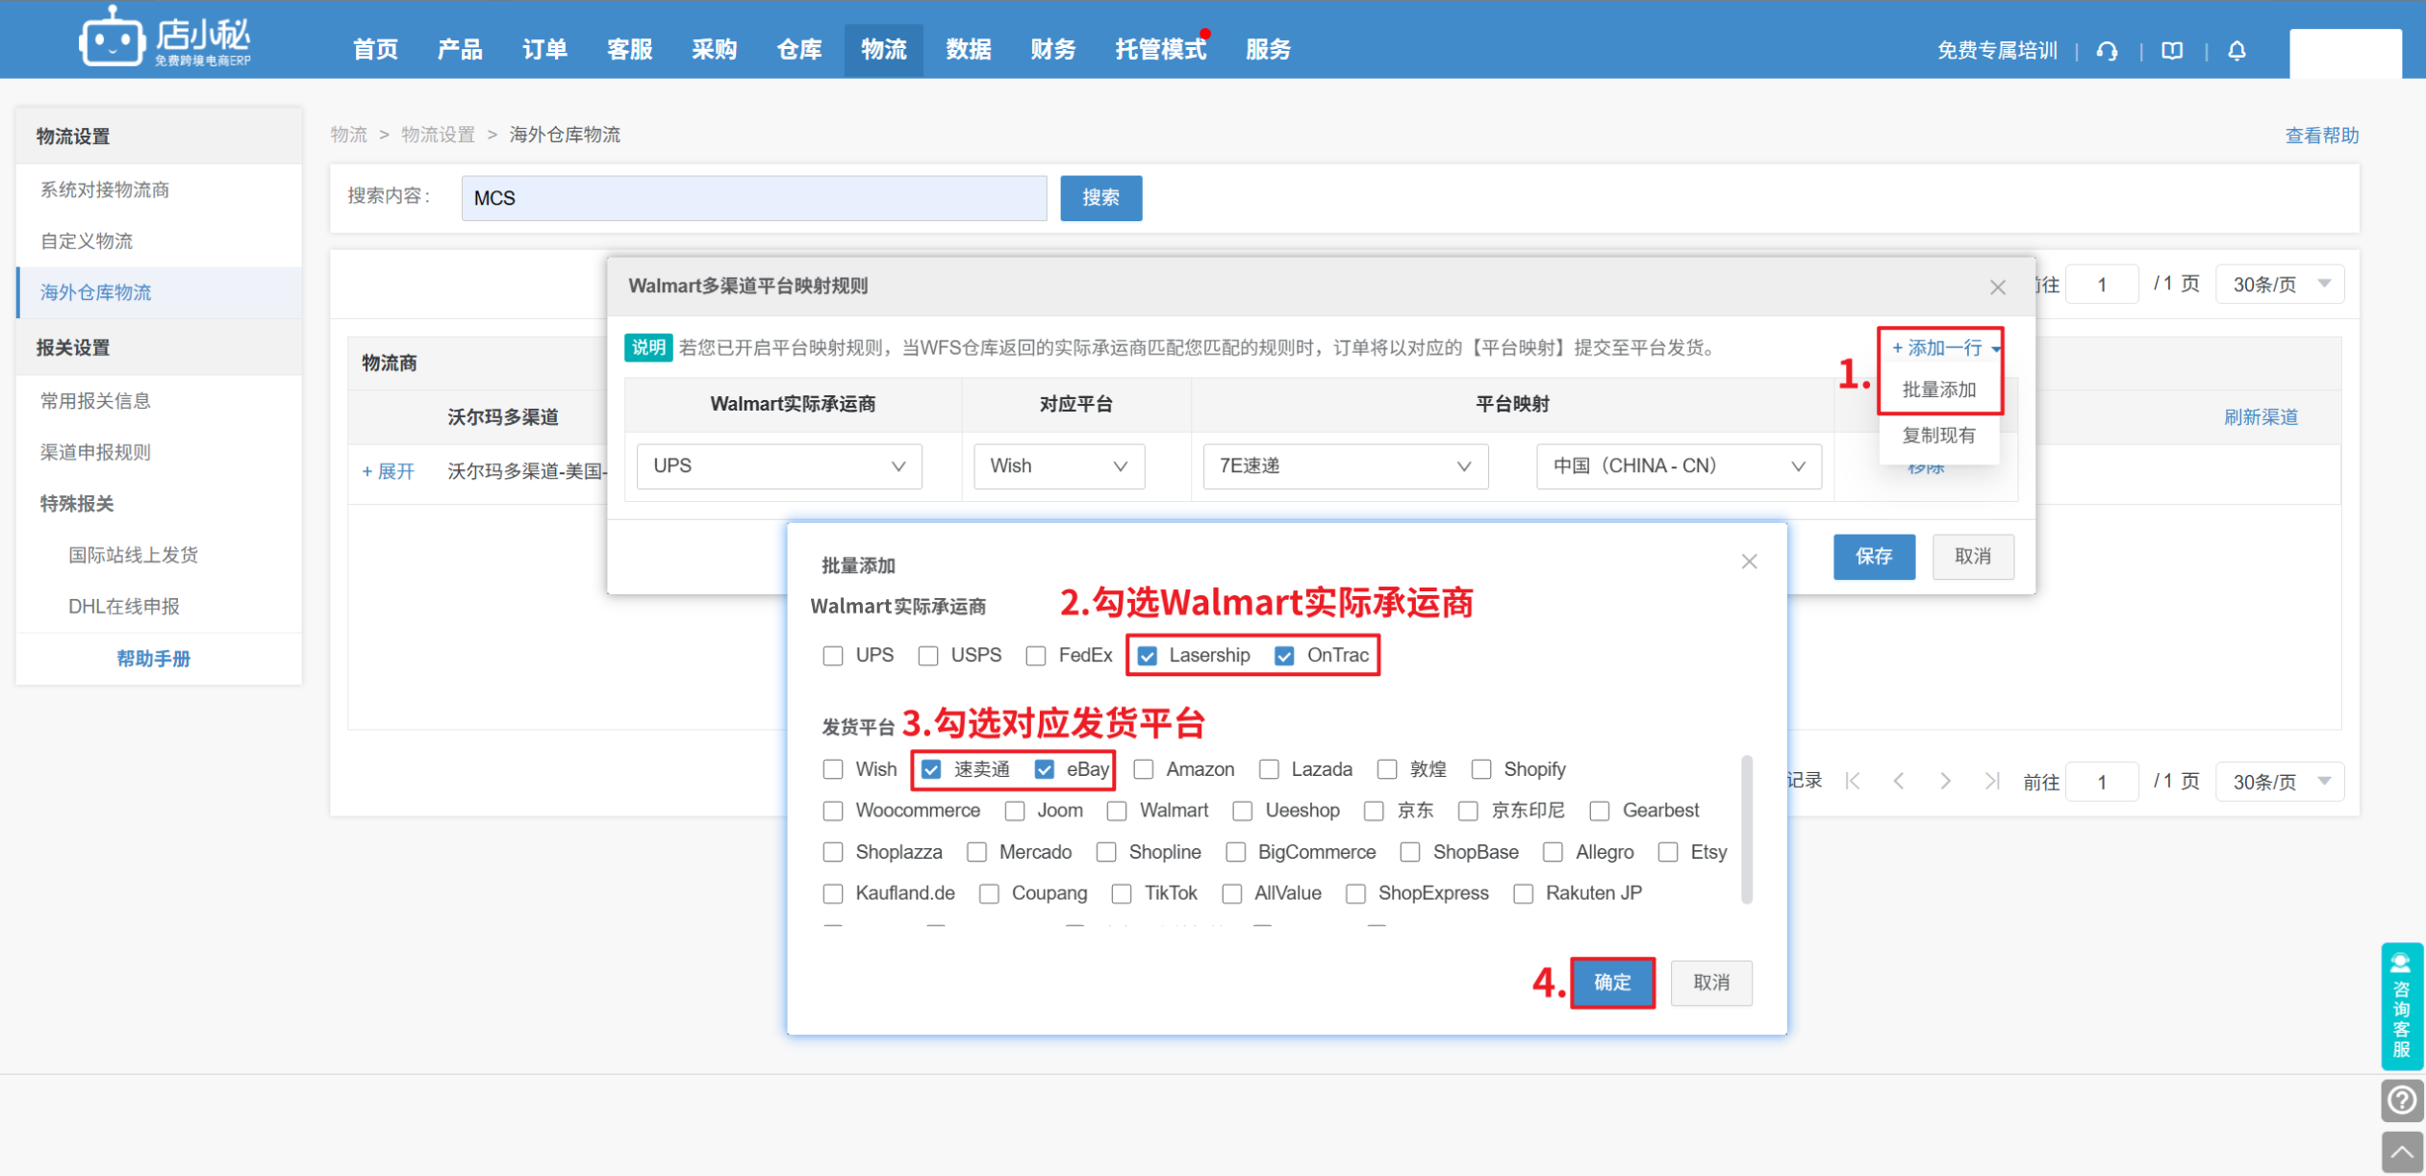Open the 首页 nav tab

(x=375, y=50)
